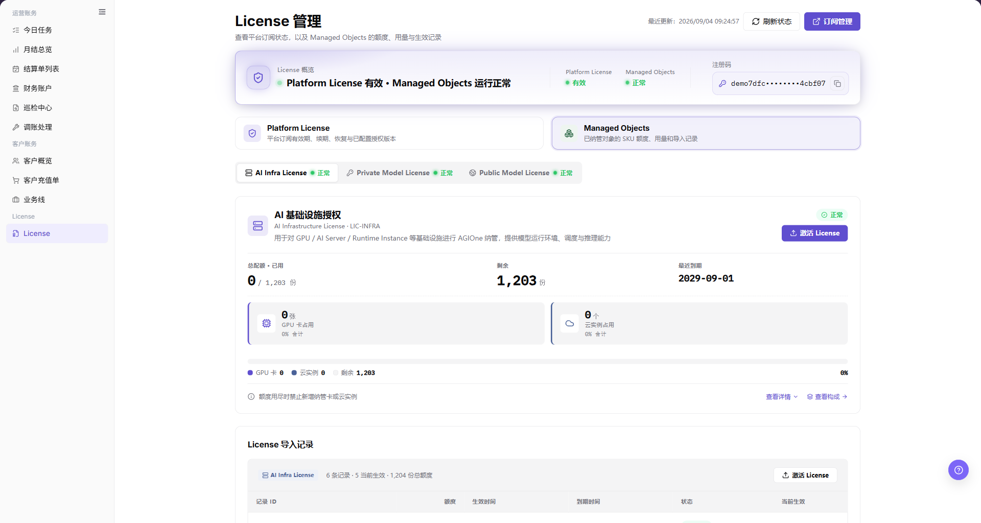Click the 正常 status badge on AI 基础设施授权
Image resolution: width=981 pixels, height=523 pixels.
832,215
